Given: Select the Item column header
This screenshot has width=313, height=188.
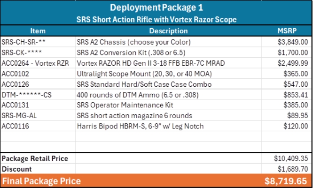Looking at the screenshot, I should tap(38, 31).
